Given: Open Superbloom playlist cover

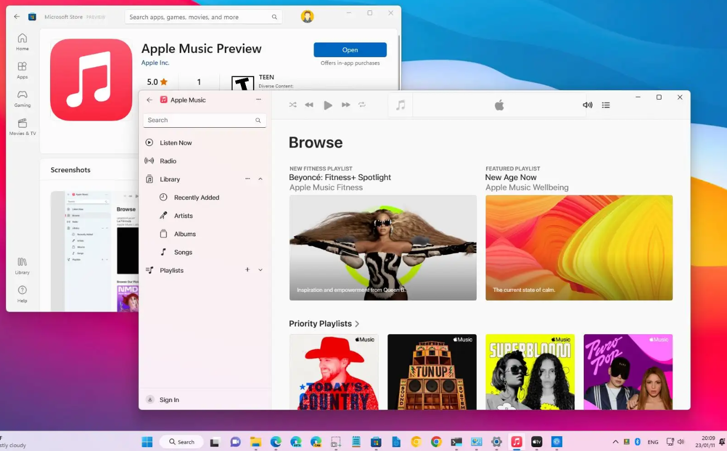Looking at the screenshot, I should click(x=530, y=372).
